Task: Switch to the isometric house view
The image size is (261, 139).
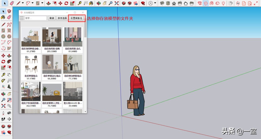Action: (x=162, y=3)
